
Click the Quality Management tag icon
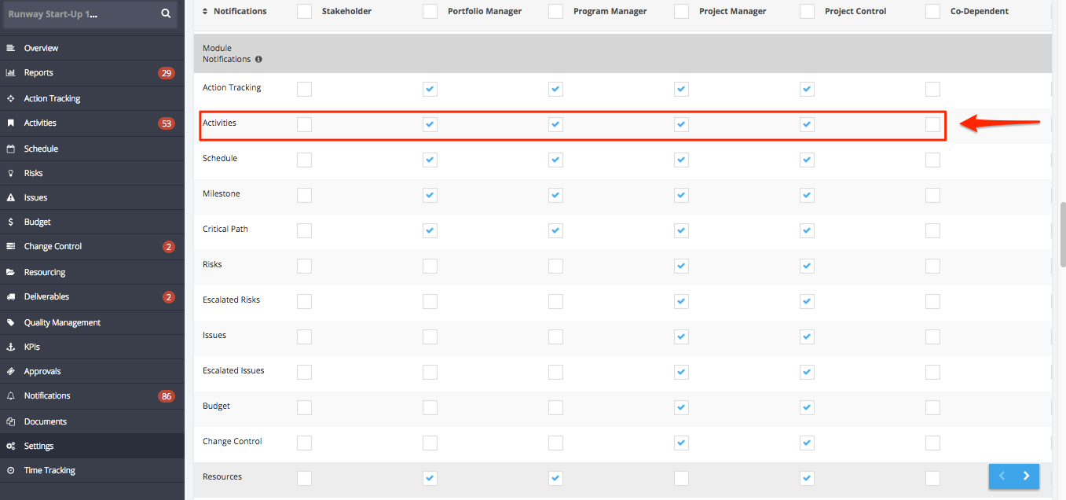click(11, 322)
